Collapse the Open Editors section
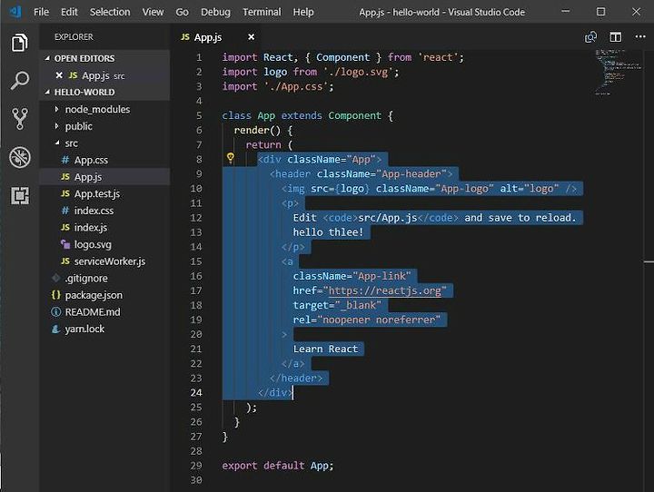Viewport: 654px width, 492px height. pyautogui.click(x=47, y=58)
